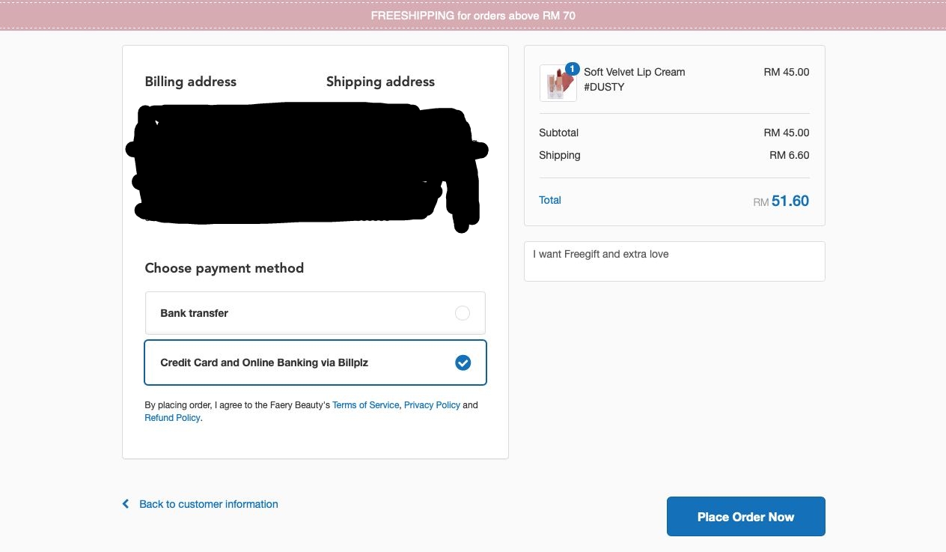This screenshot has height=552, width=946.
Task: Click the 'Shipping address' heading
Action: point(380,82)
